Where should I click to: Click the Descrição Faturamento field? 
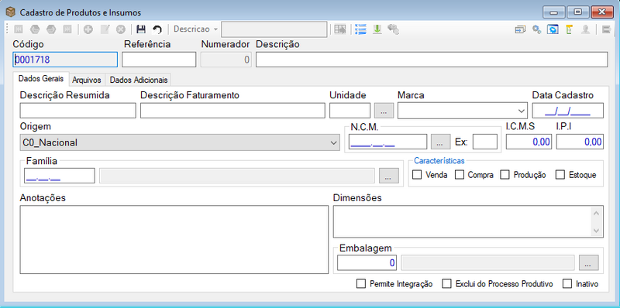coord(233,111)
